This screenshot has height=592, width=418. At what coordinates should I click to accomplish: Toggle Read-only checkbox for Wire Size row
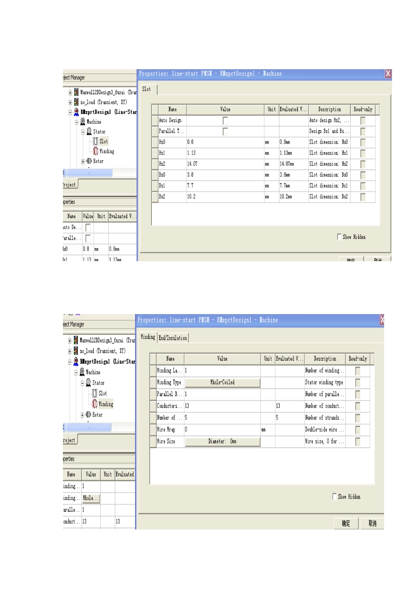pyautogui.click(x=358, y=441)
